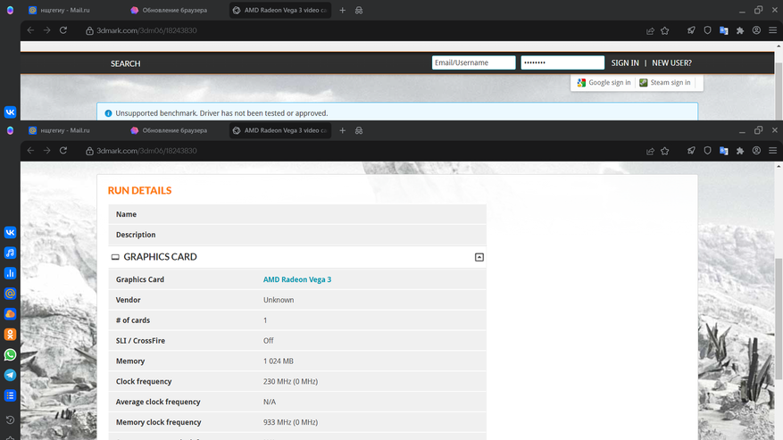Viewport: 783px width, 440px height.
Task: Switch to Mail.ru tab in lower window
Action: [x=60, y=130]
